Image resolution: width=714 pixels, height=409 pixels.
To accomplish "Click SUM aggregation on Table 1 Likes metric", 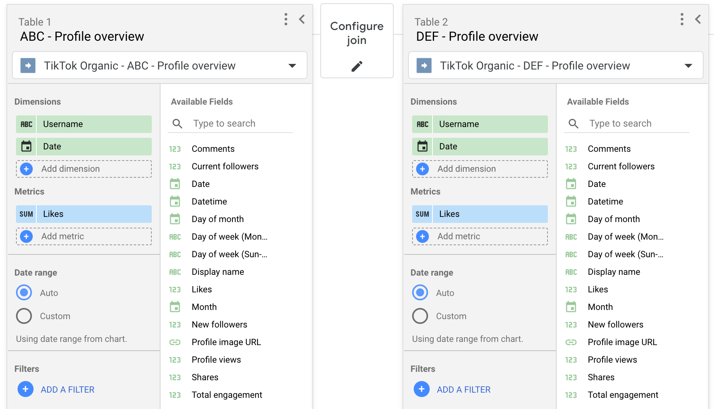I will point(26,214).
